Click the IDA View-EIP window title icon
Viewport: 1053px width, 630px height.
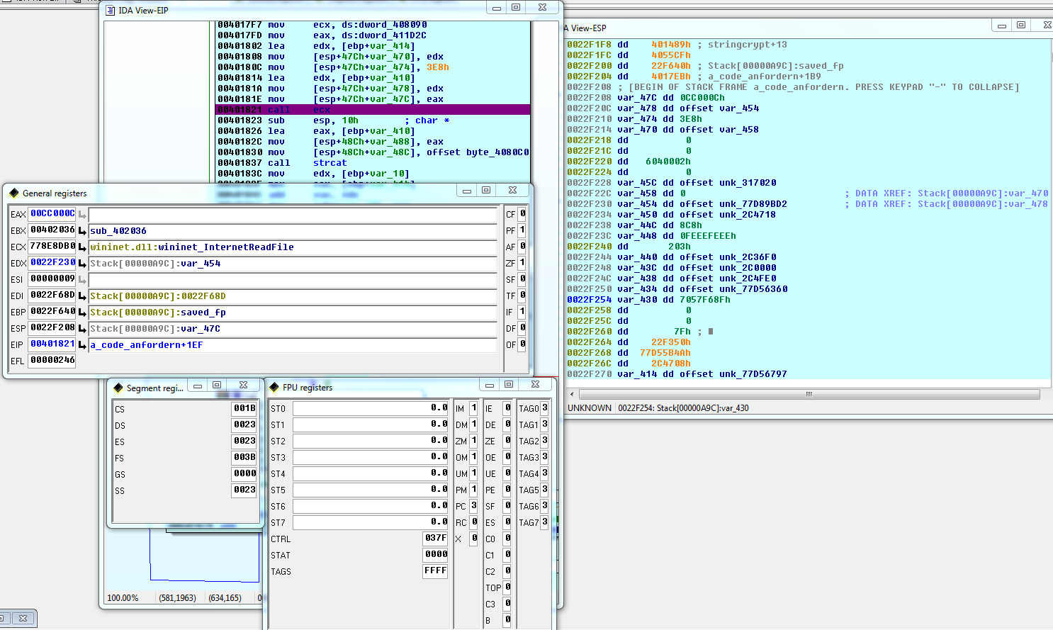coord(111,10)
